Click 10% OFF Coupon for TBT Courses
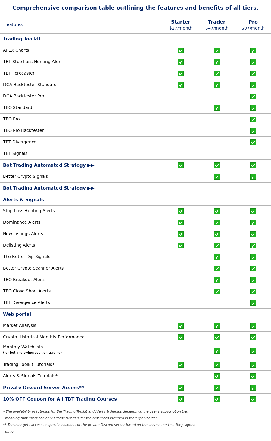The height and width of the screenshot is (441, 271). tap(60, 399)
